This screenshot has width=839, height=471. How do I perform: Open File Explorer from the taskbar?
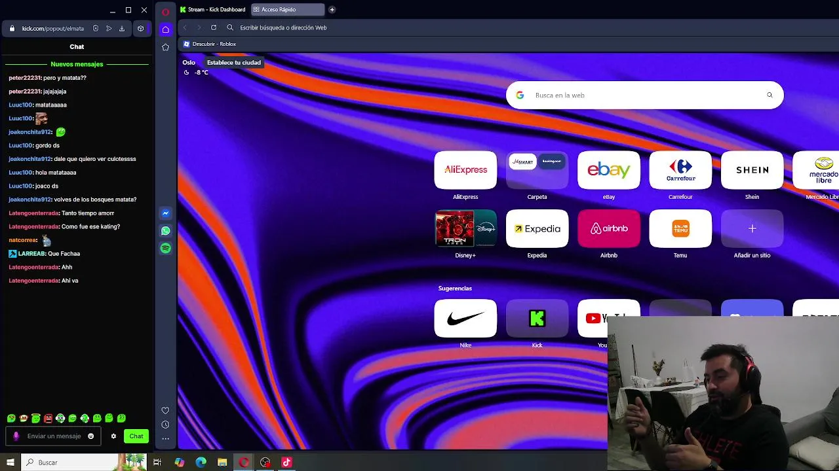tap(222, 462)
